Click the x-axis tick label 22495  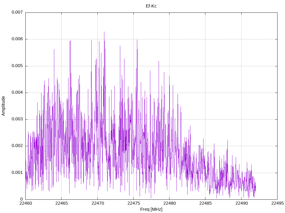coord(277,203)
